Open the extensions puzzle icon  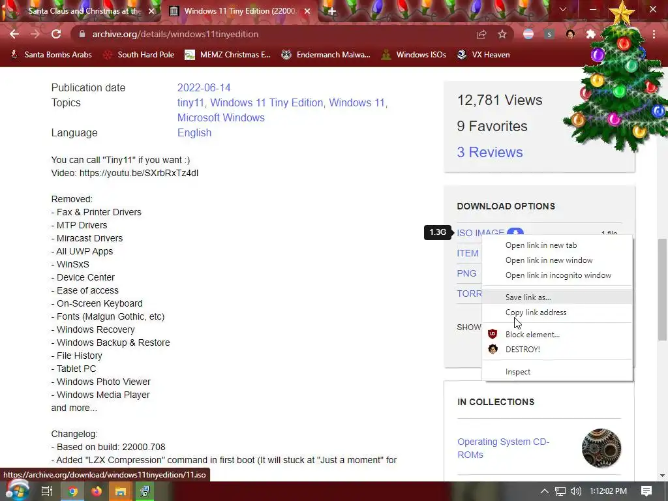click(591, 34)
